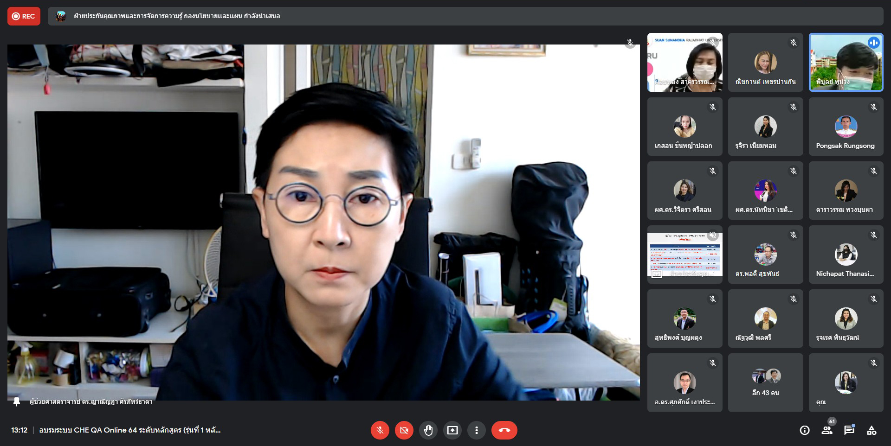Open the chat messages panel
Screen dimensions: 891x446
click(849, 430)
